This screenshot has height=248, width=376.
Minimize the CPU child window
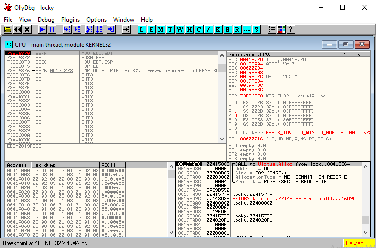(330, 44)
